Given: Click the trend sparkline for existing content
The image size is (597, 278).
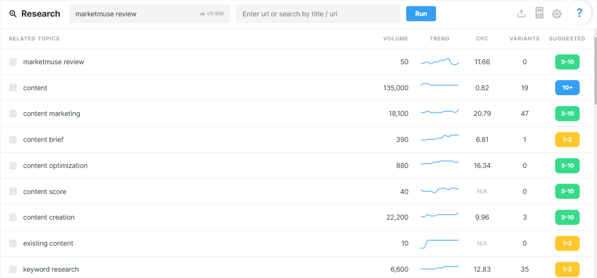Looking at the screenshot, I should pyautogui.click(x=439, y=244).
